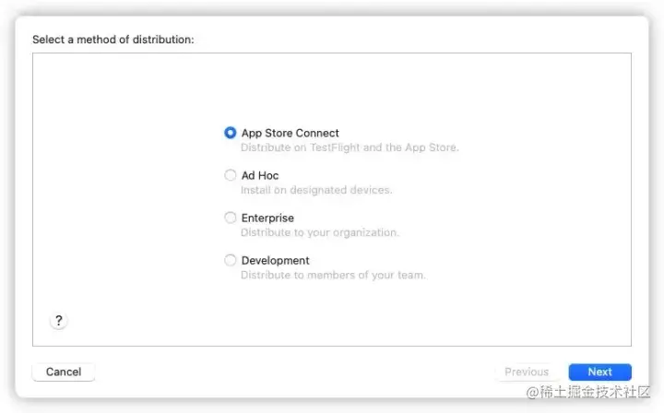Click 'Distribute on TestFlight and the App Store.' text
This screenshot has width=664, height=413.
click(x=350, y=147)
